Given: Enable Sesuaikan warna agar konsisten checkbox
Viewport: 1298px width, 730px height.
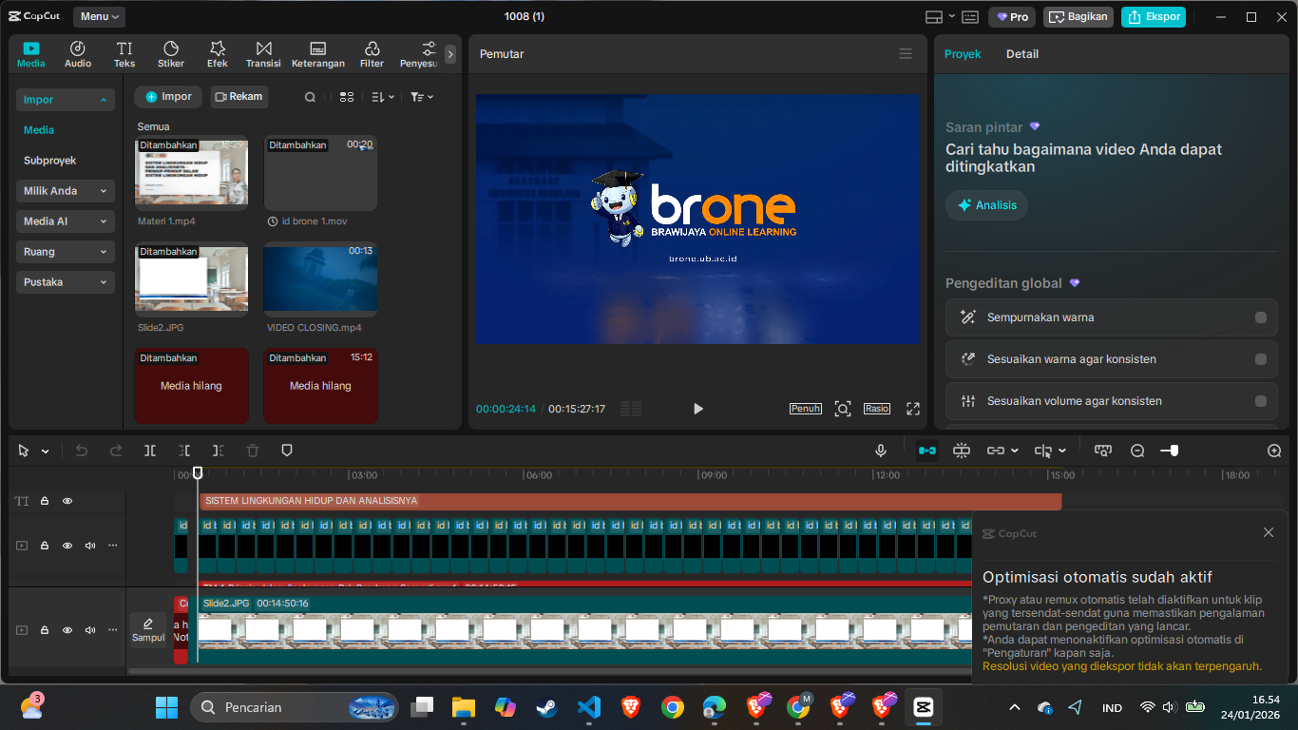Looking at the screenshot, I should [x=1261, y=359].
